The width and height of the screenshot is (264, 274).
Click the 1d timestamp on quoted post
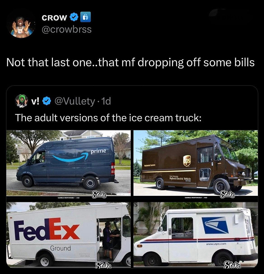pos(106,101)
